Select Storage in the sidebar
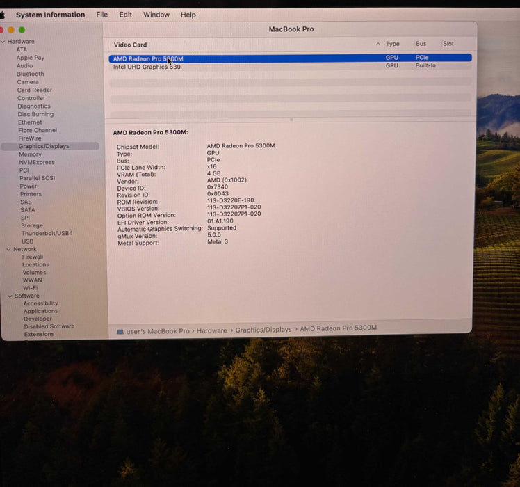The width and height of the screenshot is (520, 487). click(x=32, y=225)
